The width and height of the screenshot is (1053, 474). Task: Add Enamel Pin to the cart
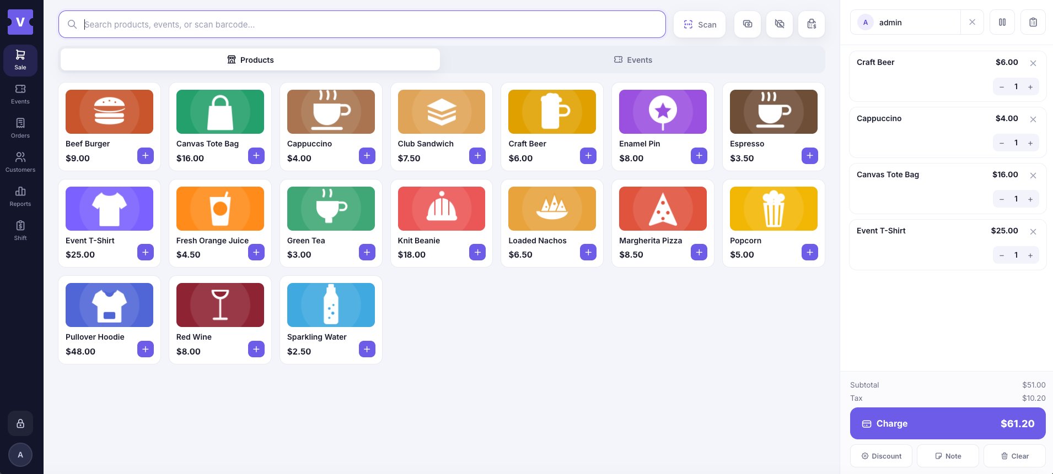click(699, 156)
